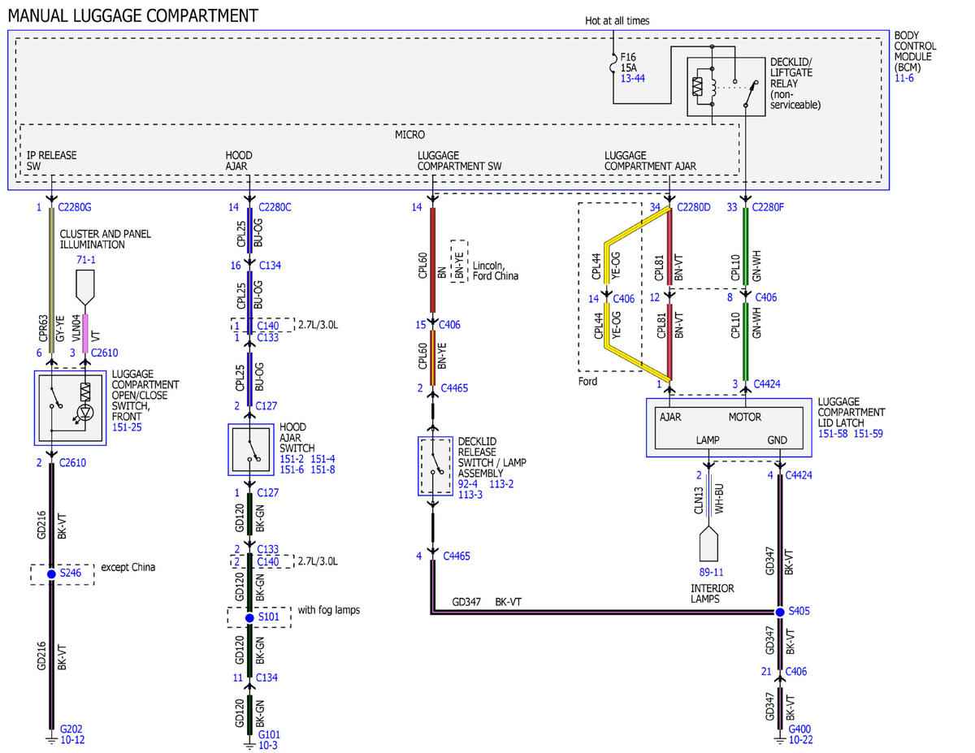The width and height of the screenshot is (975, 753).
Task: Click the S246 splice dot
Action: click(x=52, y=574)
